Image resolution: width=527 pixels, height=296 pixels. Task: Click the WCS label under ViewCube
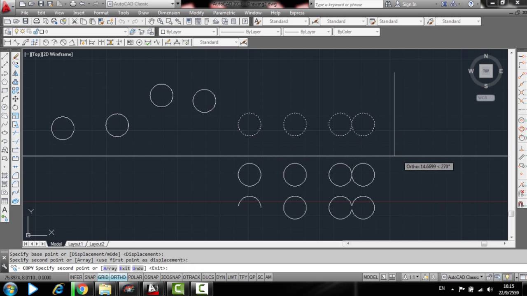[x=485, y=98]
